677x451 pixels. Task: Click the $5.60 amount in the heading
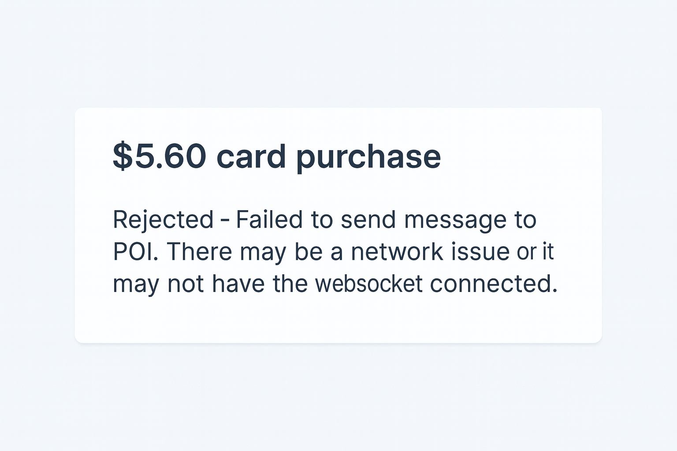(160, 156)
